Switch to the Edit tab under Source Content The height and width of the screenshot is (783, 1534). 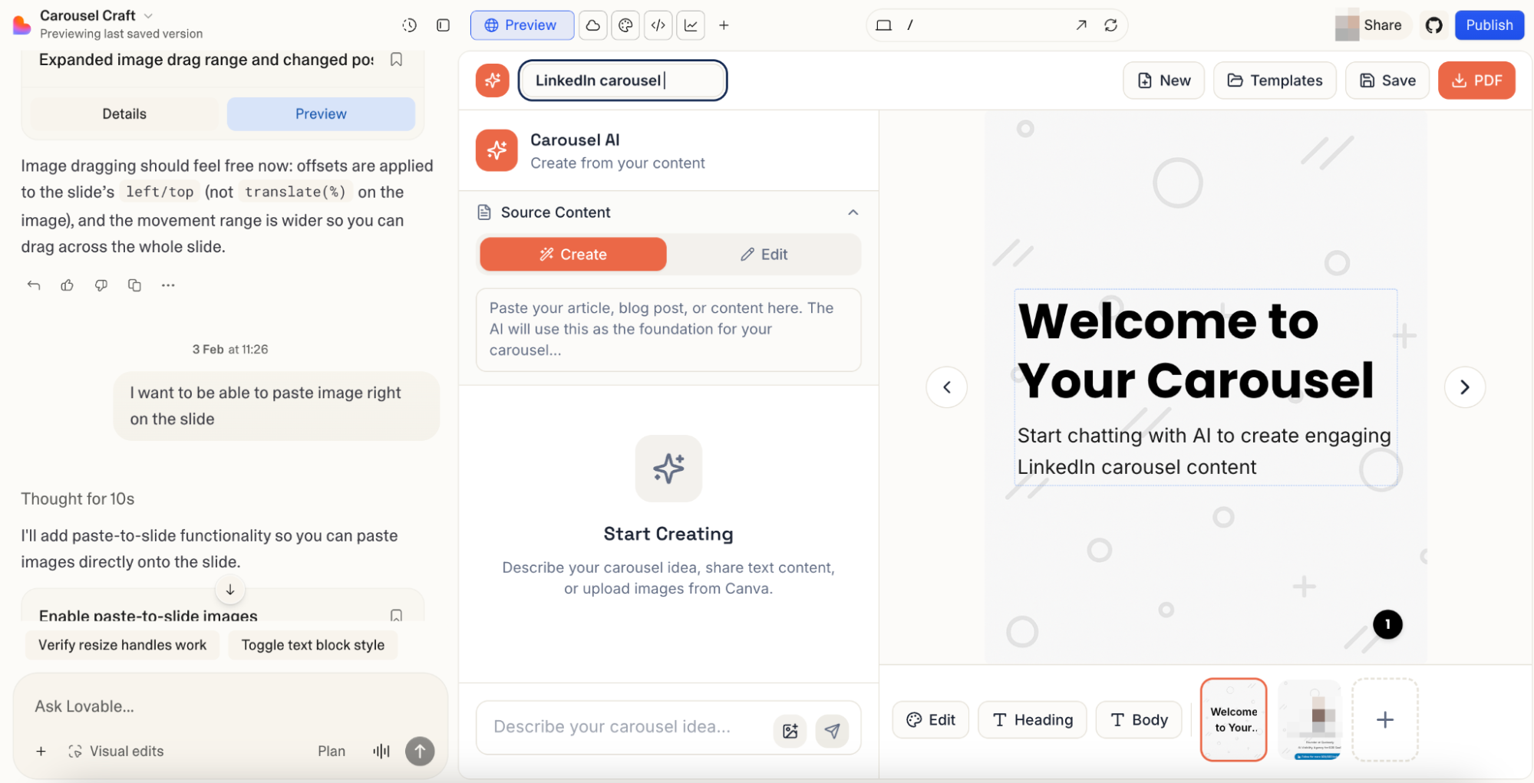coord(764,254)
